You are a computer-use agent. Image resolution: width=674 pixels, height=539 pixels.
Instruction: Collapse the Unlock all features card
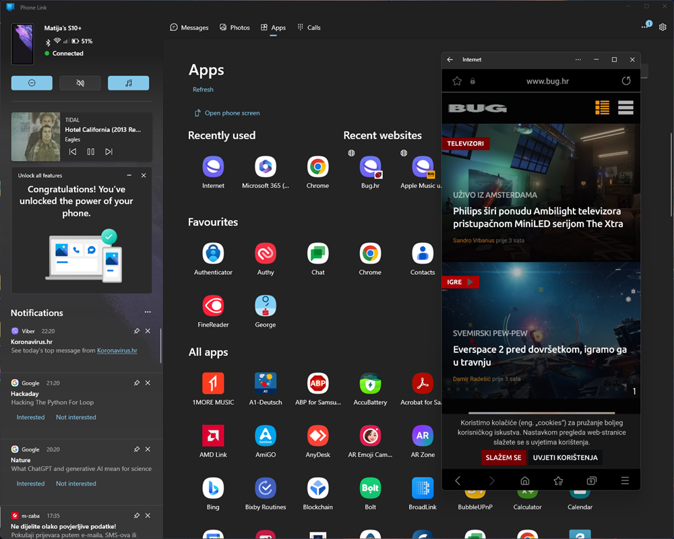pos(129,175)
